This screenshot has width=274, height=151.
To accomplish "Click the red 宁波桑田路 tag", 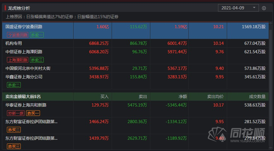I will pyautogui.click(x=18, y=35).
